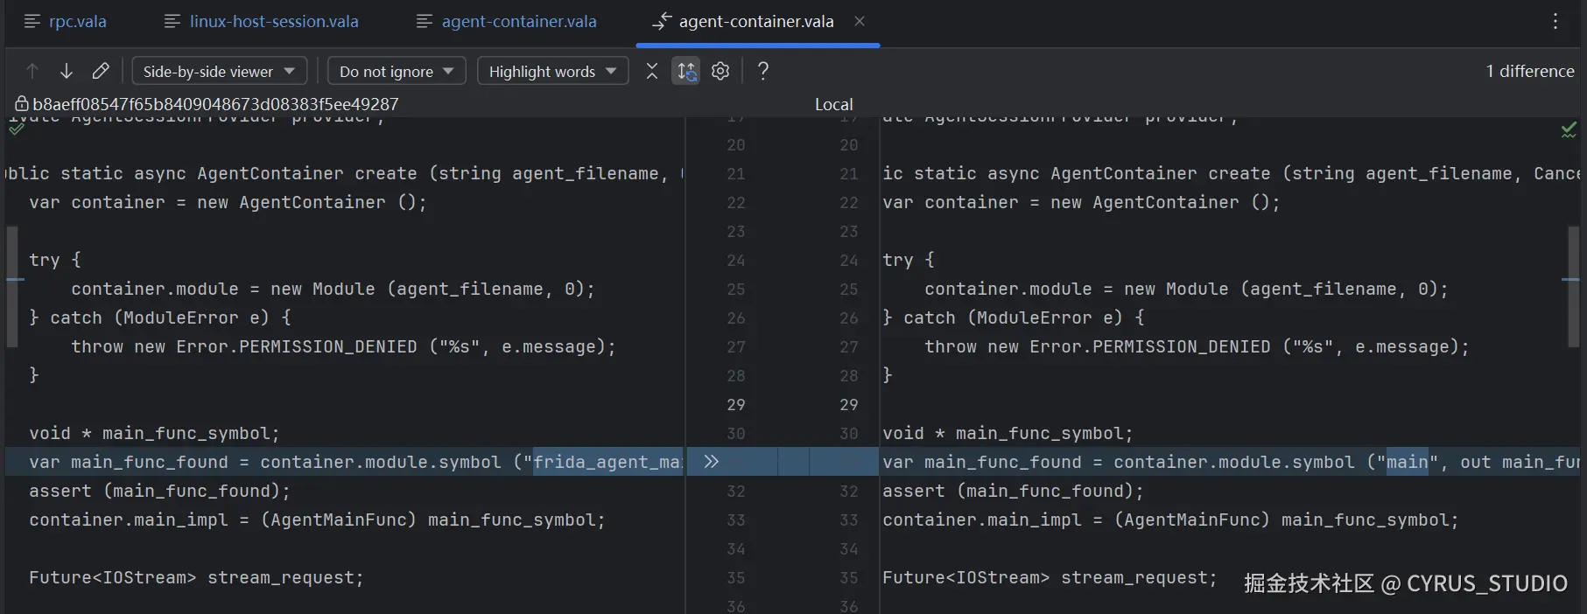Click the read-only lock icon by revision hash
The width and height of the screenshot is (1587, 614).
pyautogui.click(x=22, y=104)
